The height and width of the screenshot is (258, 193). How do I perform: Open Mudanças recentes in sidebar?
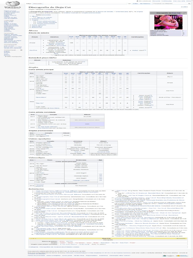(11, 26)
